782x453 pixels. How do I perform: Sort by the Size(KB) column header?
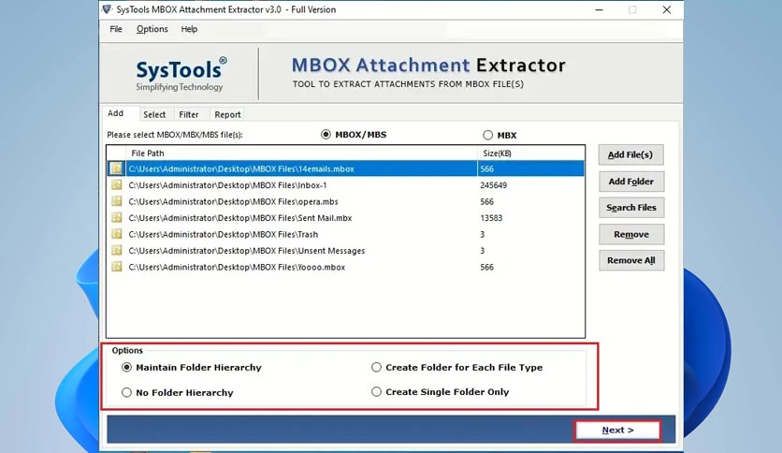(x=530, y=153)
